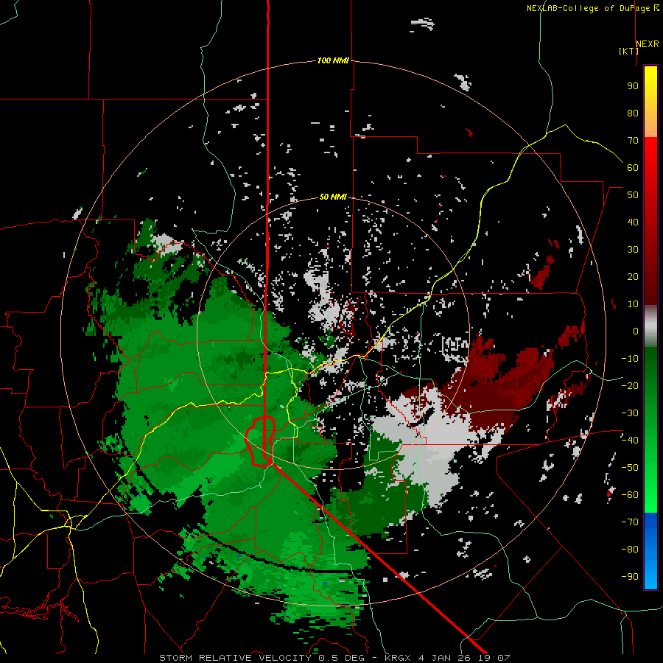
Task: Click the 40 value on the velocity scale
Action: (x=633, y=222)
